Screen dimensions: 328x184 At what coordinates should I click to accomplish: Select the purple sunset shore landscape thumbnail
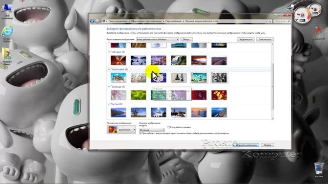[158, 60]
